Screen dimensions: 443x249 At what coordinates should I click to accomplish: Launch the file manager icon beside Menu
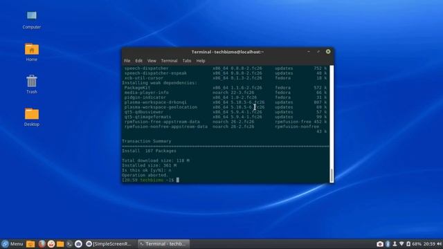click(30, 244)
